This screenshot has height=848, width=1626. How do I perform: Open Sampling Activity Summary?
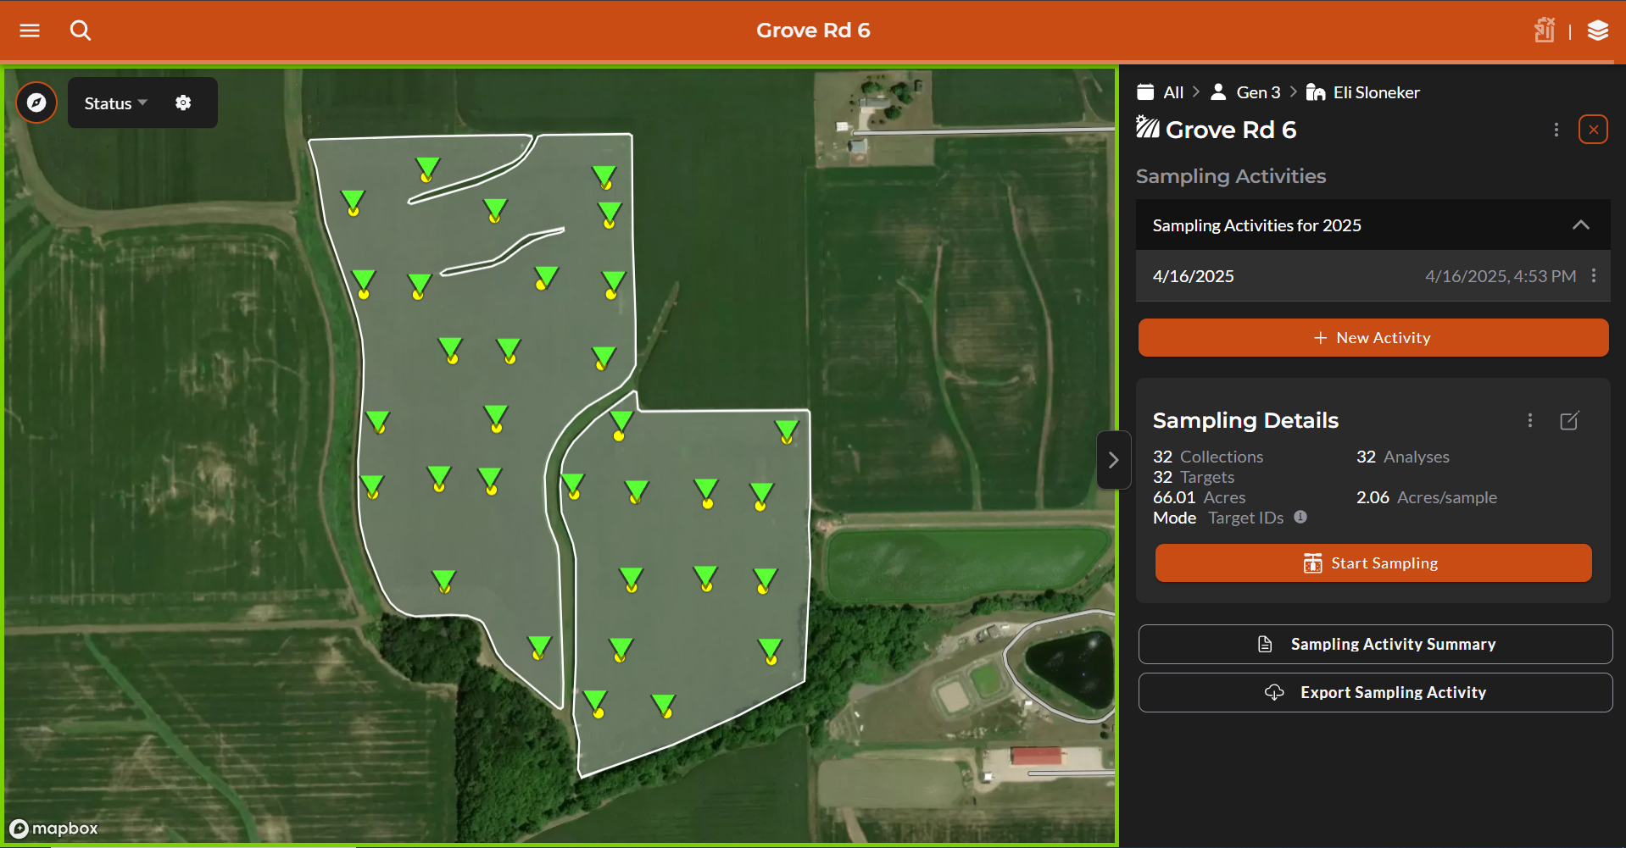[x=1375, y=644]
